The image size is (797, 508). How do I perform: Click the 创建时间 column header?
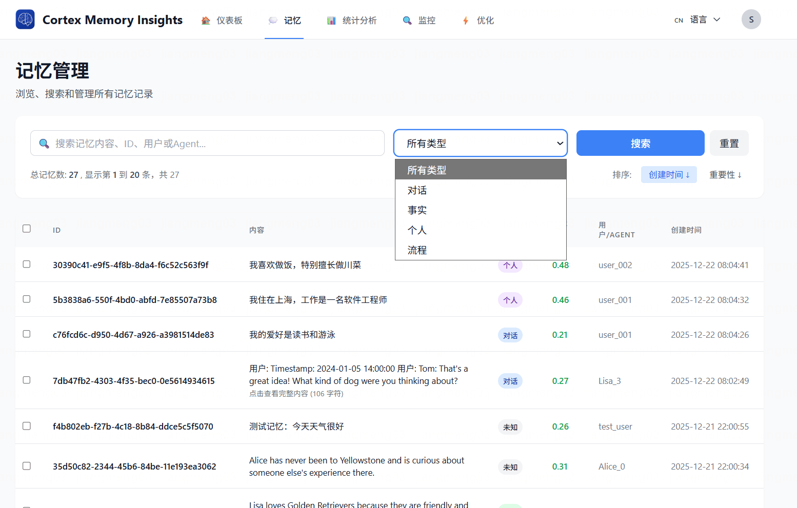coord(686,230)
